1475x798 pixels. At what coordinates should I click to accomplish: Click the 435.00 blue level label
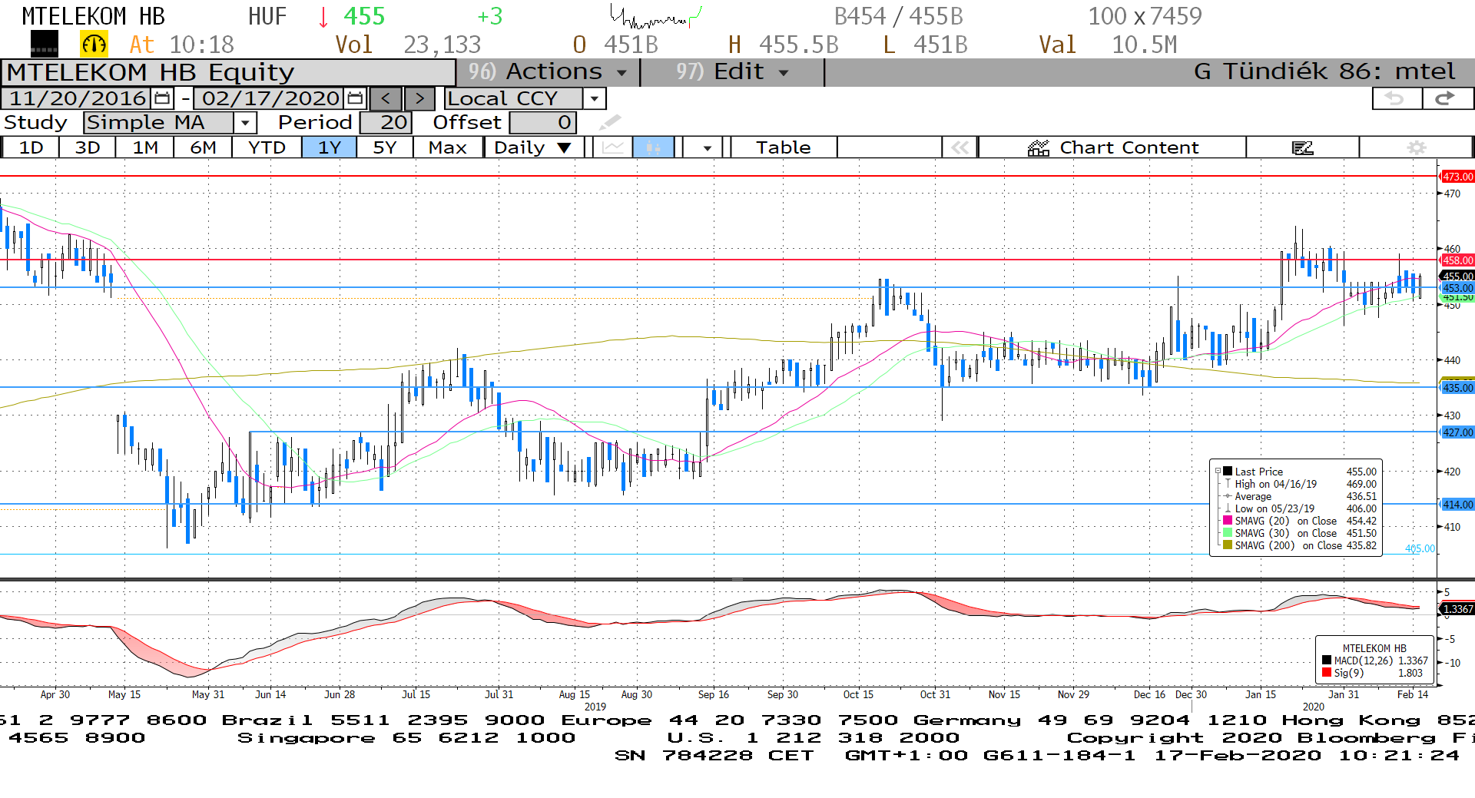(1457, 388)
